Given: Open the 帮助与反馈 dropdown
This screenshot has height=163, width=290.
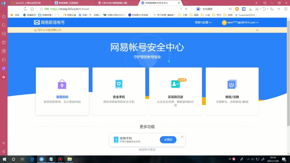Looking at the screenshot, I should (x=203, y=22).
